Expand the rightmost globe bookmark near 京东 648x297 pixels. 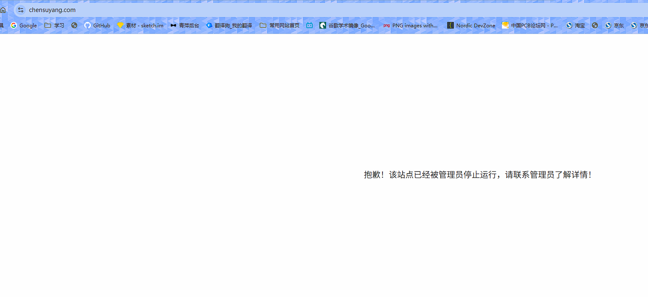click(595, 25)
